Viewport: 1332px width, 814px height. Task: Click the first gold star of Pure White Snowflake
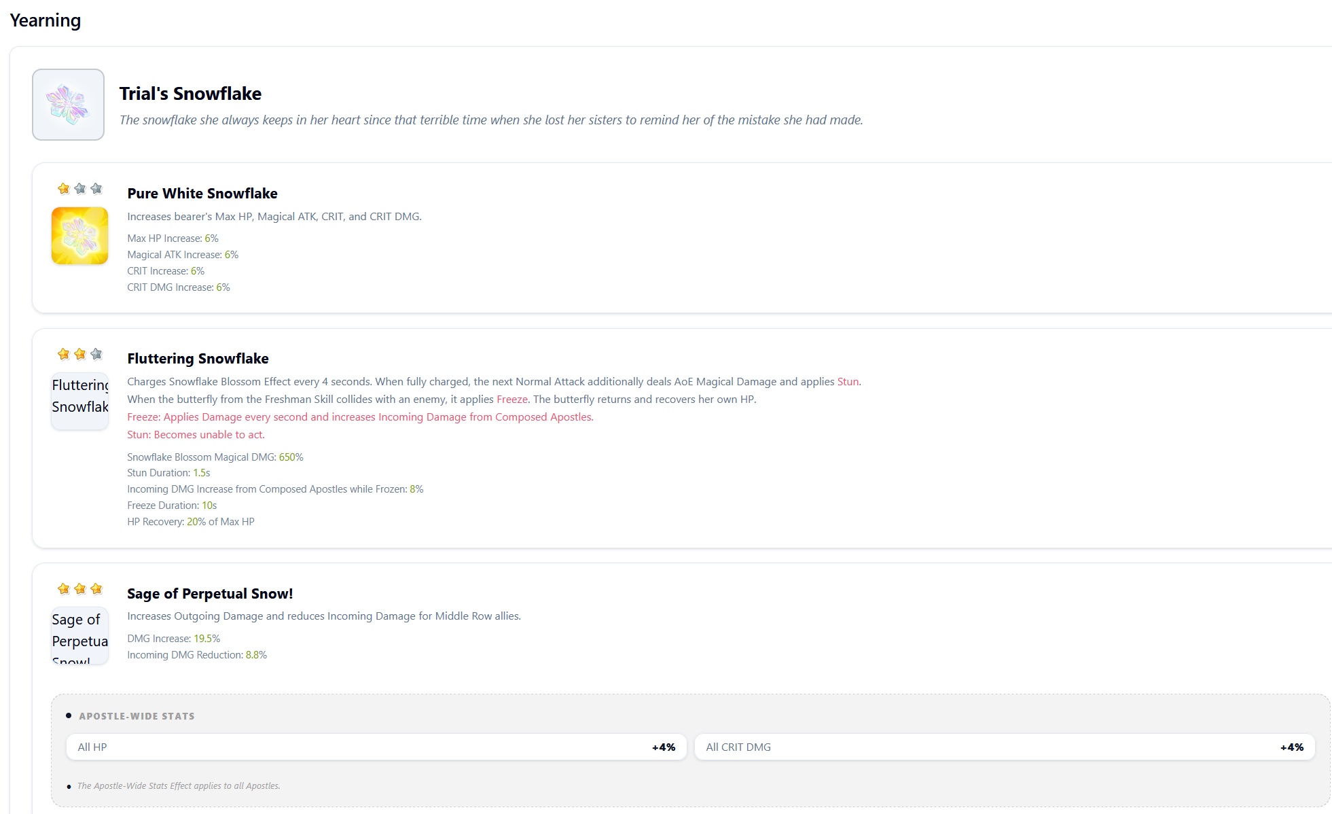64,188
